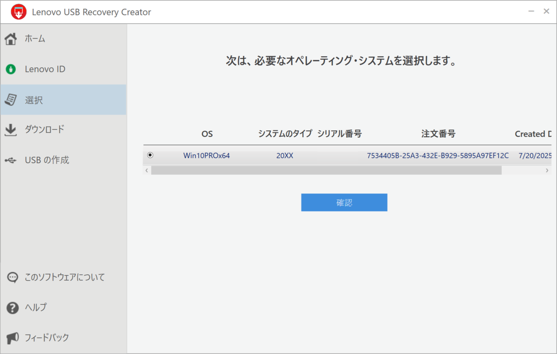Click the システムのタイプ column header

point(285,134)
